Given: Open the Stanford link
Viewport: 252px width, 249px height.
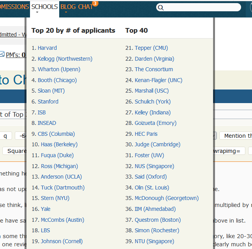Looking at the screenshot, I should 48,102.
